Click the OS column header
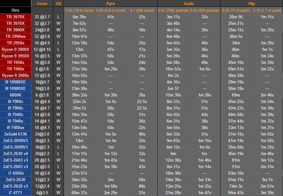Screen dimensions: 283x196 (x=59, y=4)
